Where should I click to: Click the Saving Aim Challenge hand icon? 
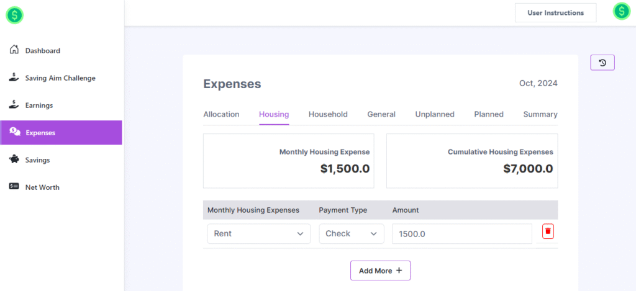(14, 78)
